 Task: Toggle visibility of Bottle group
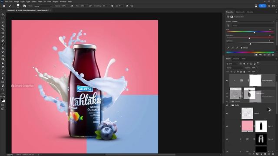point(227,105)
